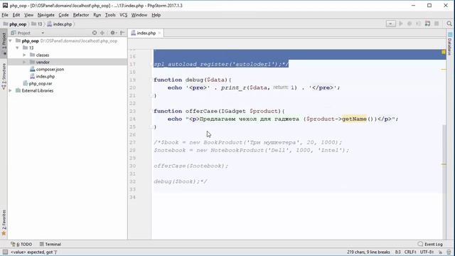Image resolution: width=455 pixels, height=256 pixels.
Task: Collapse the php_oop root folder arrow
Action: (x=11, y=41)
